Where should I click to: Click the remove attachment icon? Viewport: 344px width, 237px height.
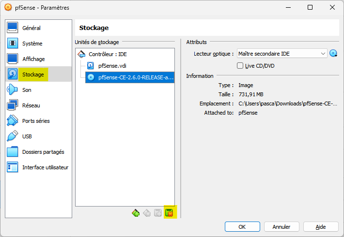point(169,213)
